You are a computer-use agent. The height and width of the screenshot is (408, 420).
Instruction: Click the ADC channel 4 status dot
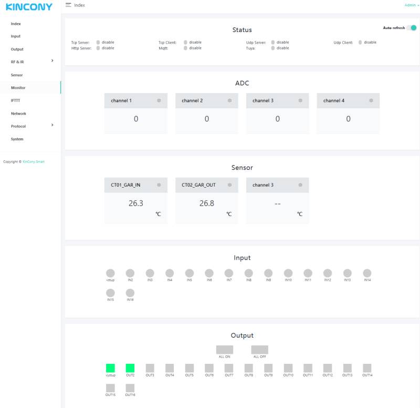pos(371,100)
